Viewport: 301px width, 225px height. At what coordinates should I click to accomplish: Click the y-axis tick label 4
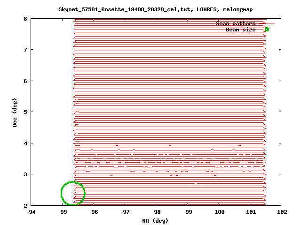[x=25, y=143]
